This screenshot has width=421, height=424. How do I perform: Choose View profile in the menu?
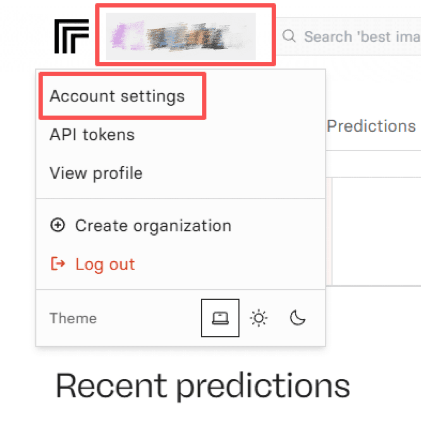(96, 173)
